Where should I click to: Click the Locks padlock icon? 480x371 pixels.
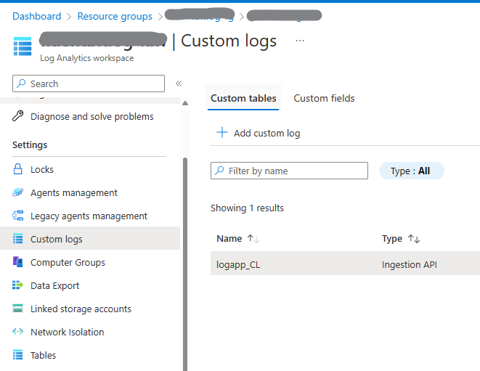click(x=18, y=169)
